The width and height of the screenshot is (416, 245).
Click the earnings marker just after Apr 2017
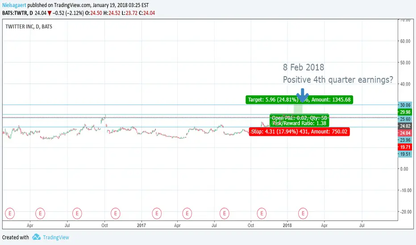pos(187,213)
